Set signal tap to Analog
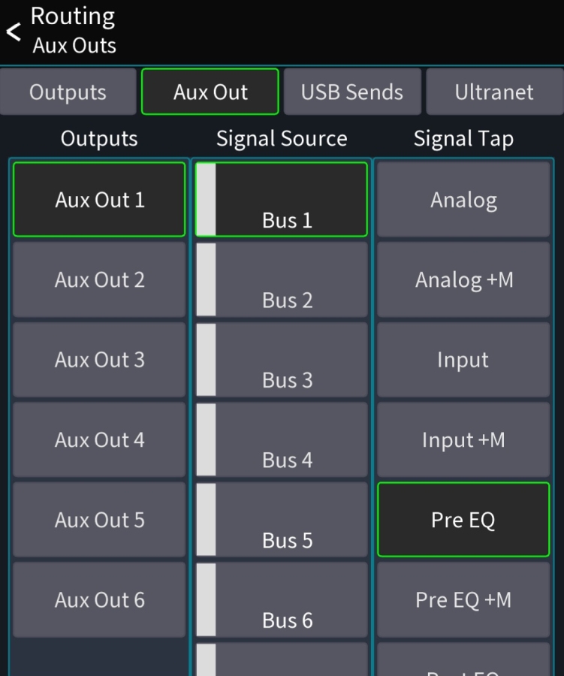Image resolution: width=564 pixels, height=676 pixels. click(x=463, y=200)
